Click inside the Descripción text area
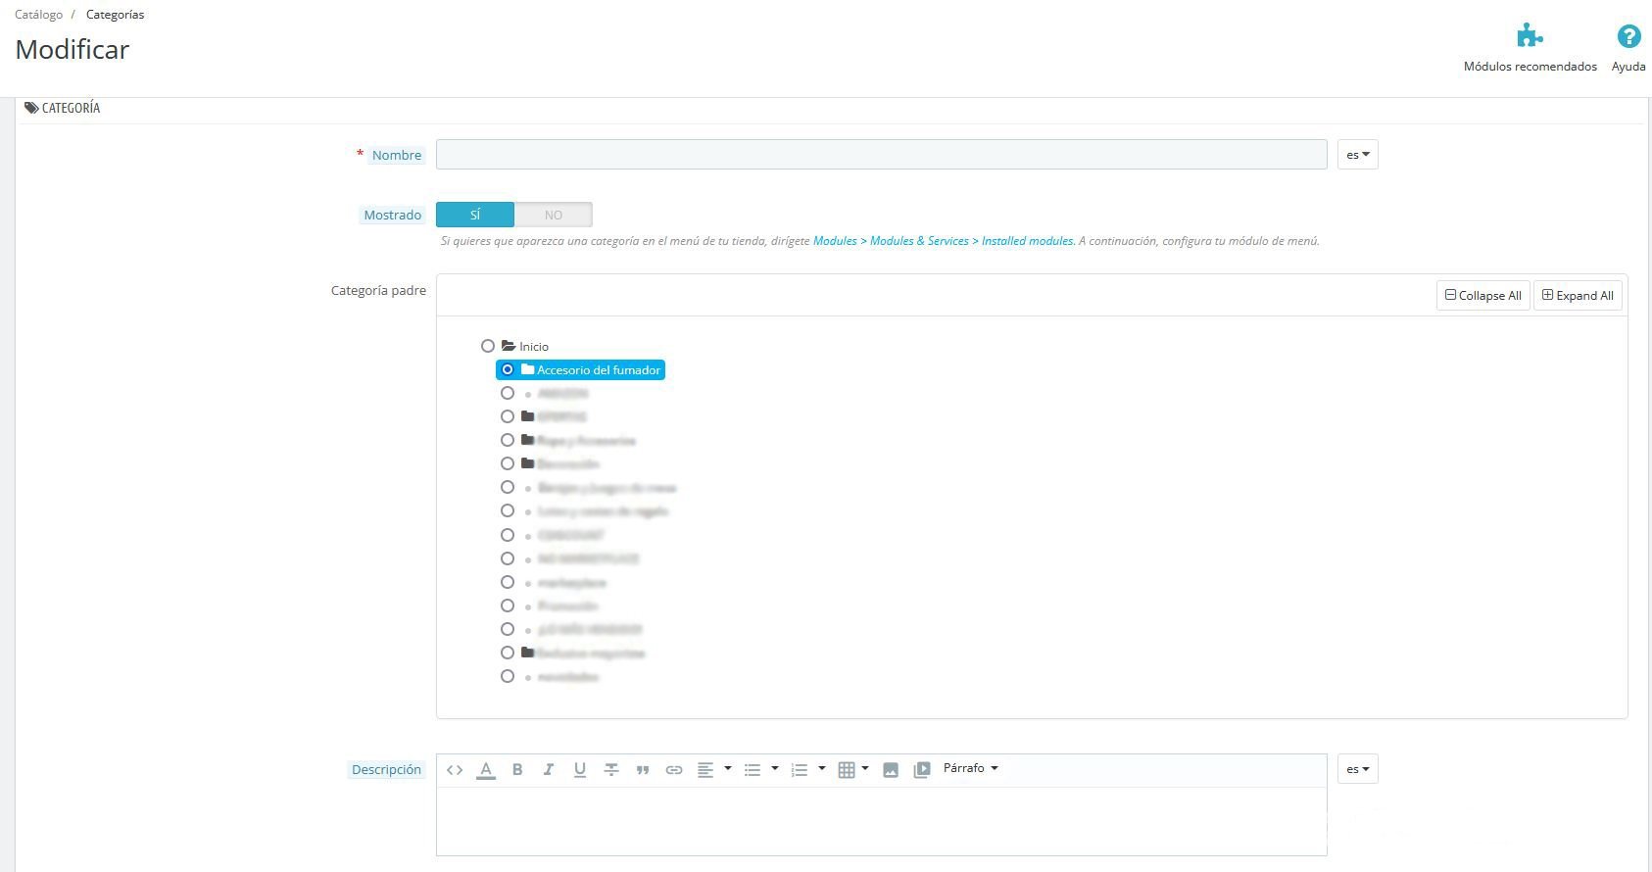The width and height of the screenshot is (1652, 872). 882,821
